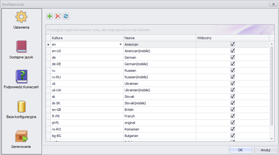The image size is (279, 155).
Task: Click the green plus add language icon
Action: coord(50,16)
